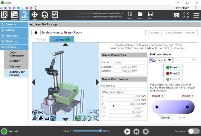Click the Save program floppy icon
Image resolution: width=201 pixels, height=136 pixels.
point(150,15)
